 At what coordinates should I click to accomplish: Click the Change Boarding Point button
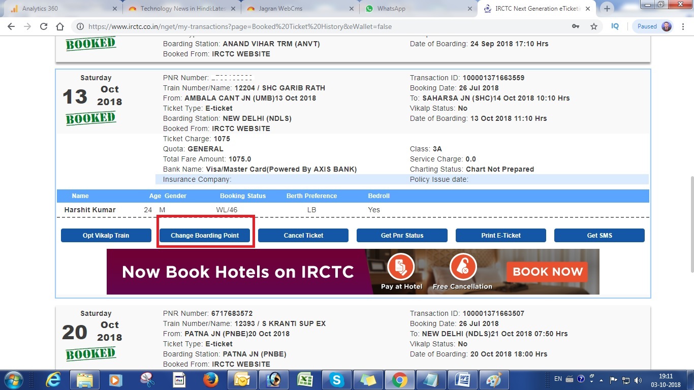click(205, 236)
